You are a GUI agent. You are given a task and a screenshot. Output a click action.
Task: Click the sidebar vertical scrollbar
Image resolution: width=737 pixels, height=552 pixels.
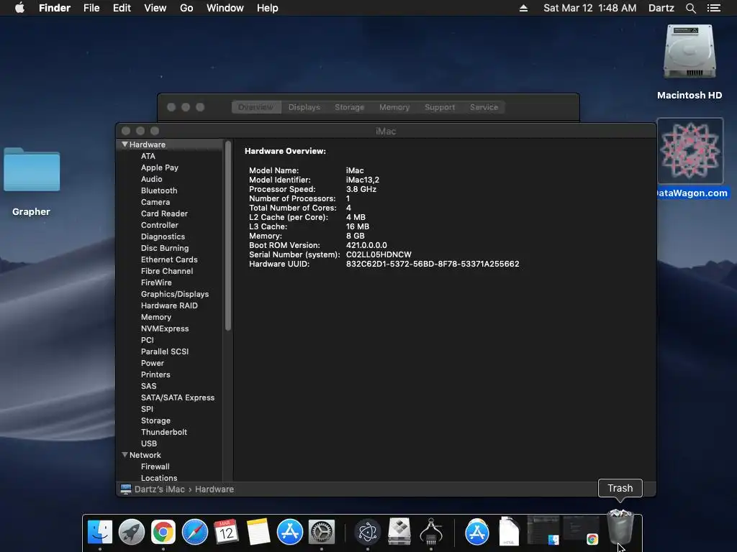228,236
